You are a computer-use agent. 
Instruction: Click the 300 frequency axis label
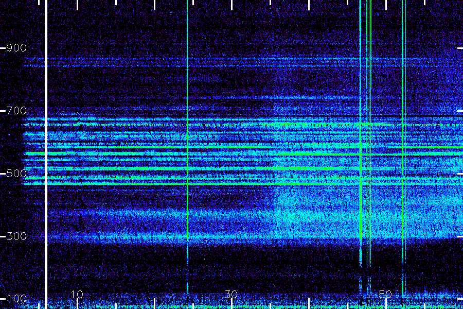16,236
